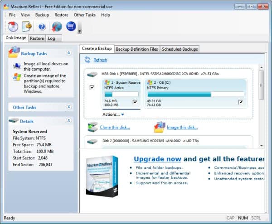Click the Clone this disk link

[115, 128]
